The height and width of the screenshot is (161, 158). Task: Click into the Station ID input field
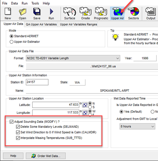37,82
